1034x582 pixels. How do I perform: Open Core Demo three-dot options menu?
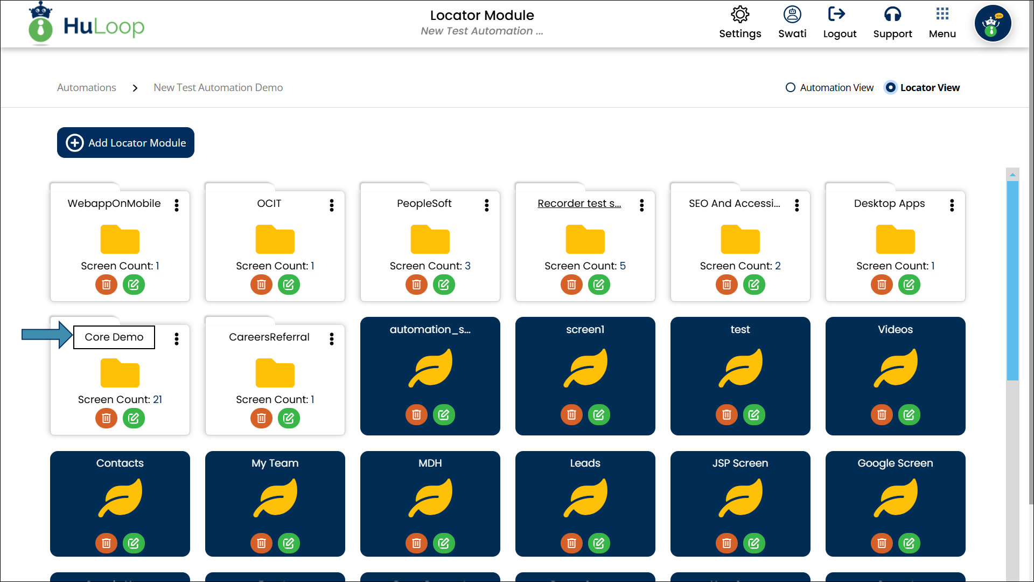click(x=177, y=339)
